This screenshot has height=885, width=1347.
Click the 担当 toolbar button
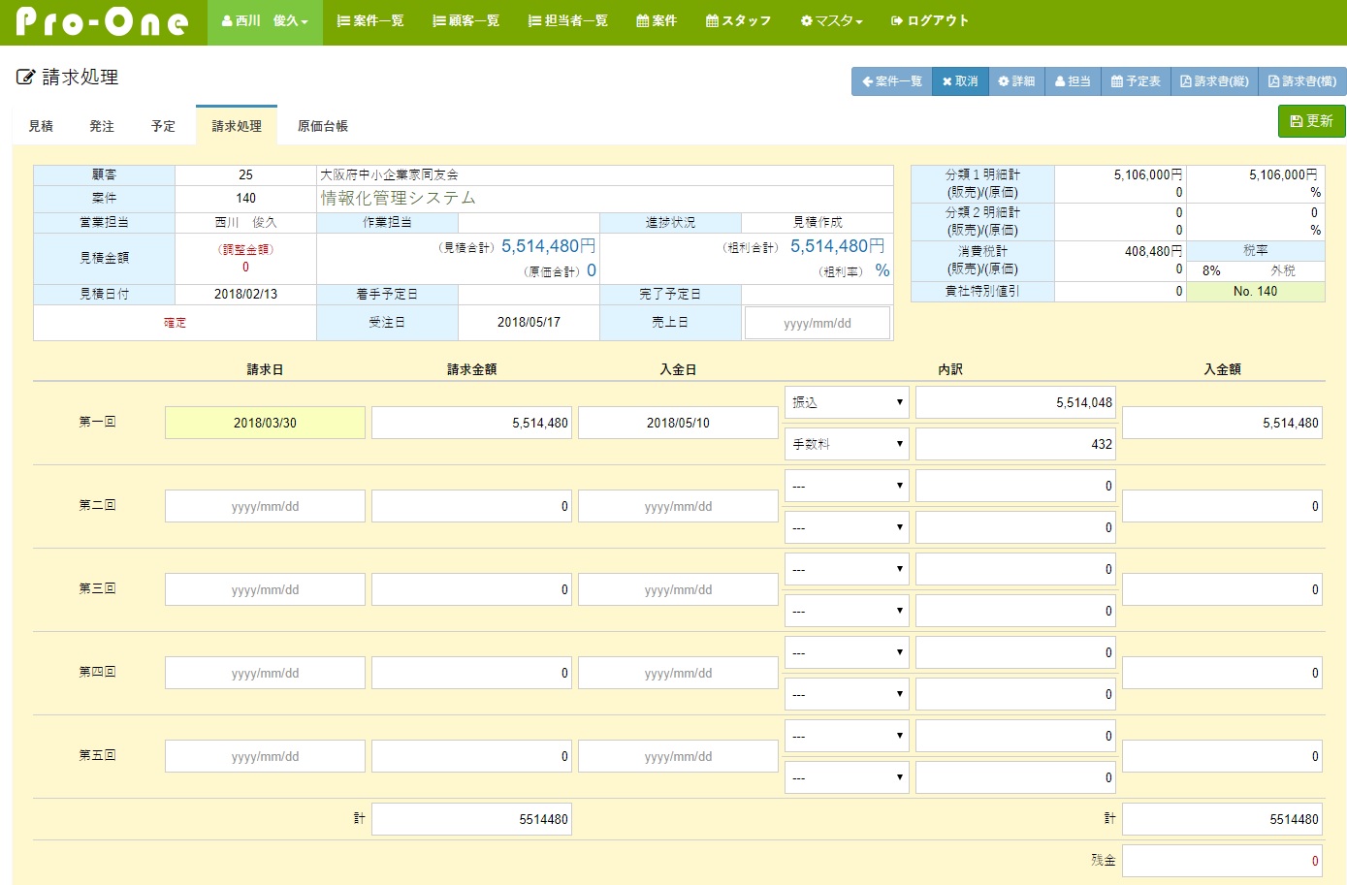point(1073,81)
